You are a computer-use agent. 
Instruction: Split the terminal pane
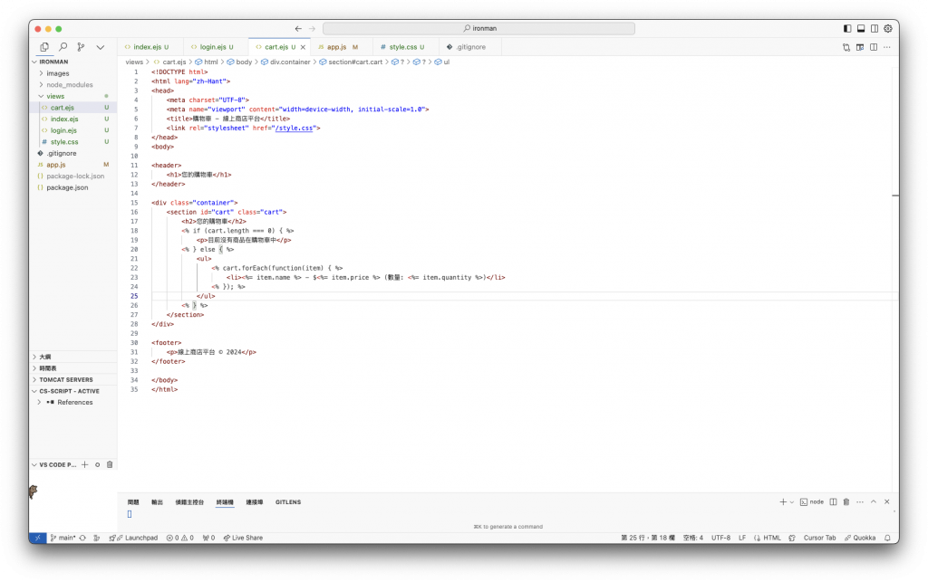(834, 502)
